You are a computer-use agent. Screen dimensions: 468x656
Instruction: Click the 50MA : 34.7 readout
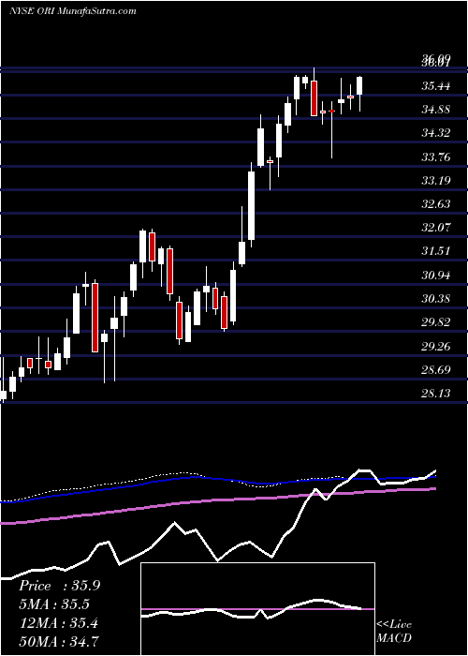pos(59,642)
